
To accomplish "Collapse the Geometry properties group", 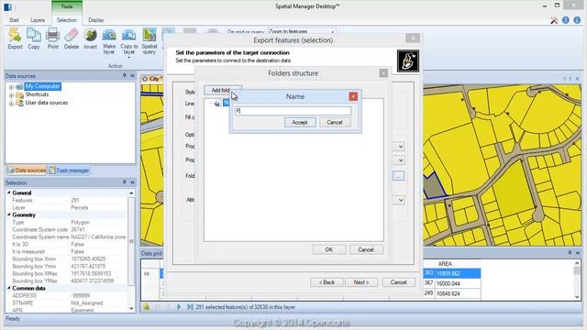I will pos(9,214).
